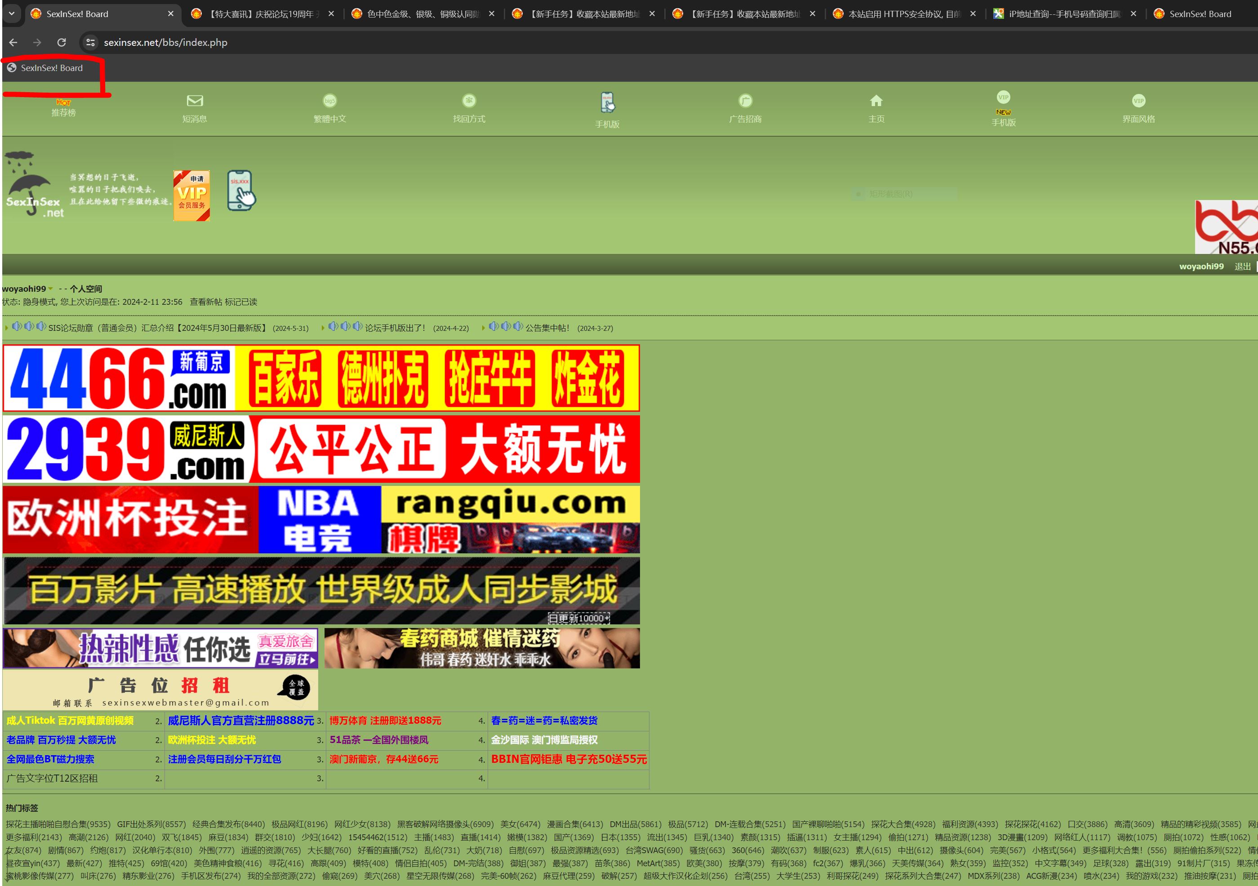Reload the page with refresh icon
This screenshot has height=886, width=1258.
(62, 42)
